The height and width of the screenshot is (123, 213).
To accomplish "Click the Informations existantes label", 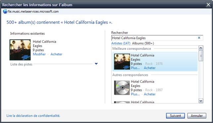I will tap(27, 34).
